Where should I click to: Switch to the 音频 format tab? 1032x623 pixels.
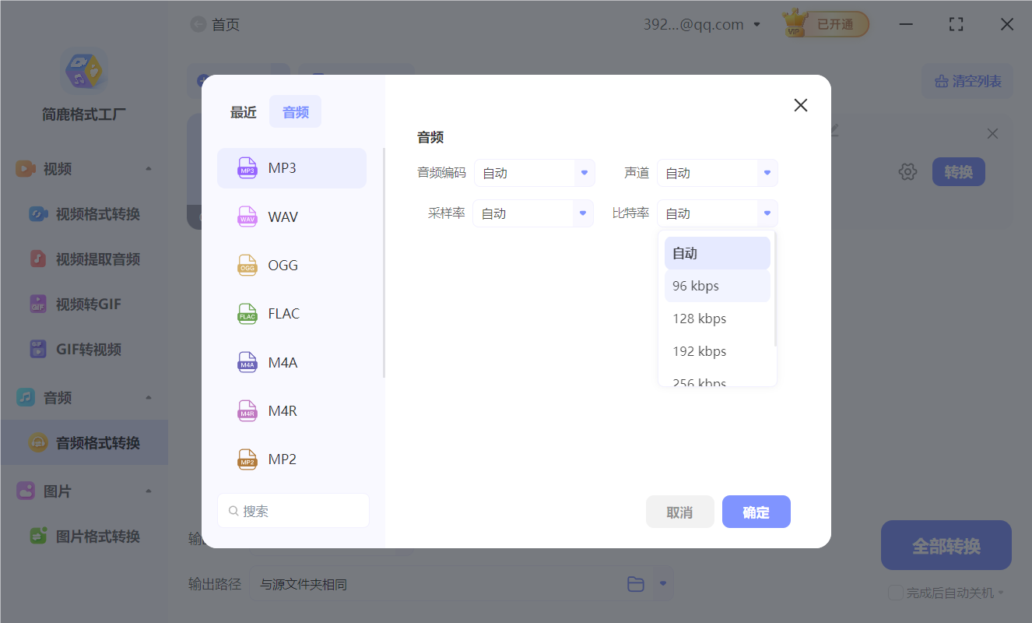click(x=295, y=111)
